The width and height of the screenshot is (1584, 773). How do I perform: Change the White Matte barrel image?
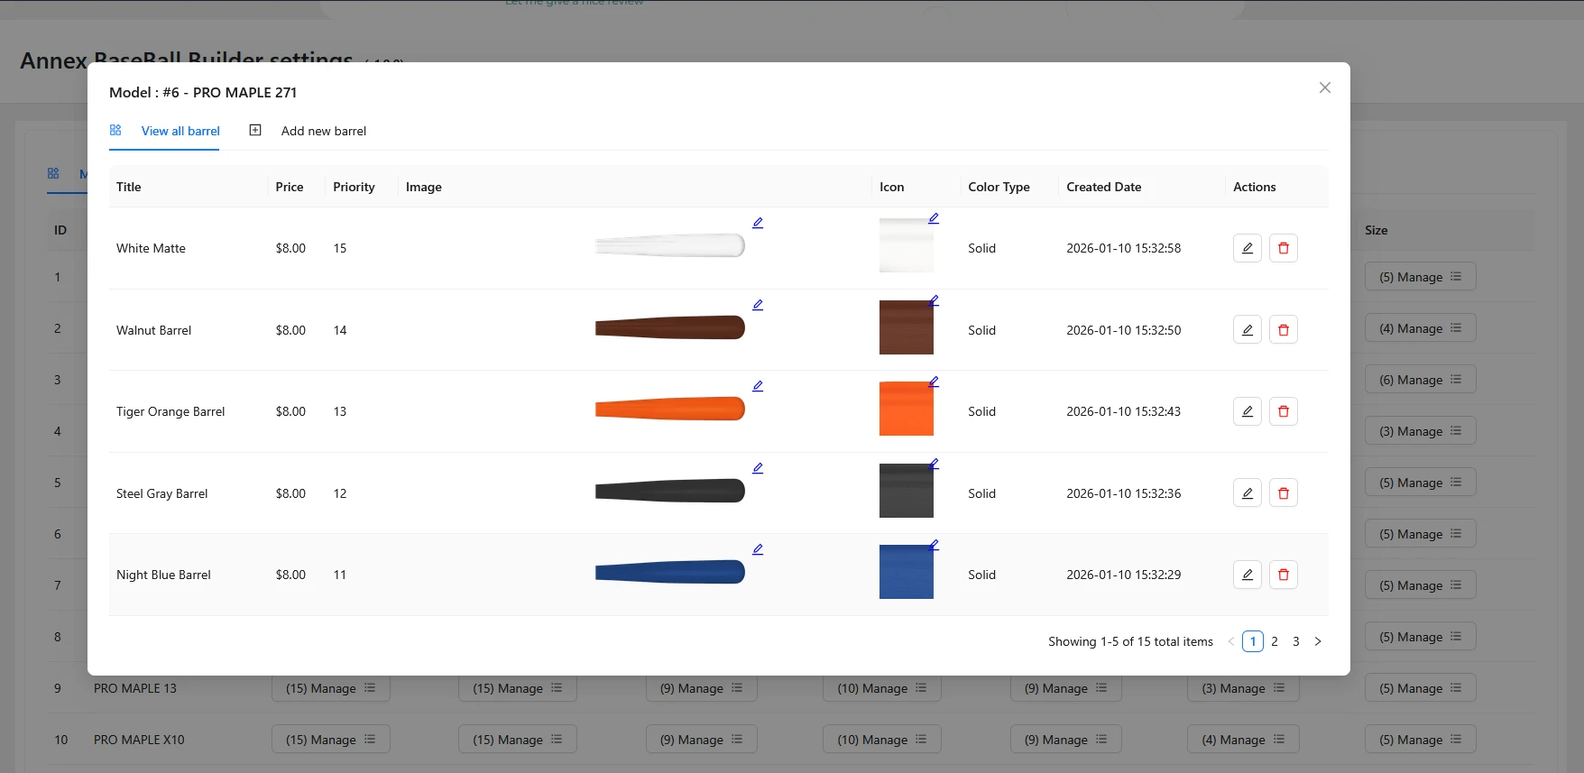click(758, 223)
